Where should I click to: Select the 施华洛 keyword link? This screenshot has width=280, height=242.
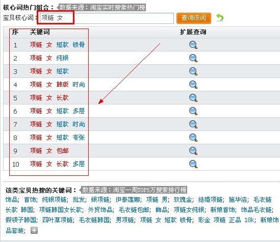click(238, 200)
